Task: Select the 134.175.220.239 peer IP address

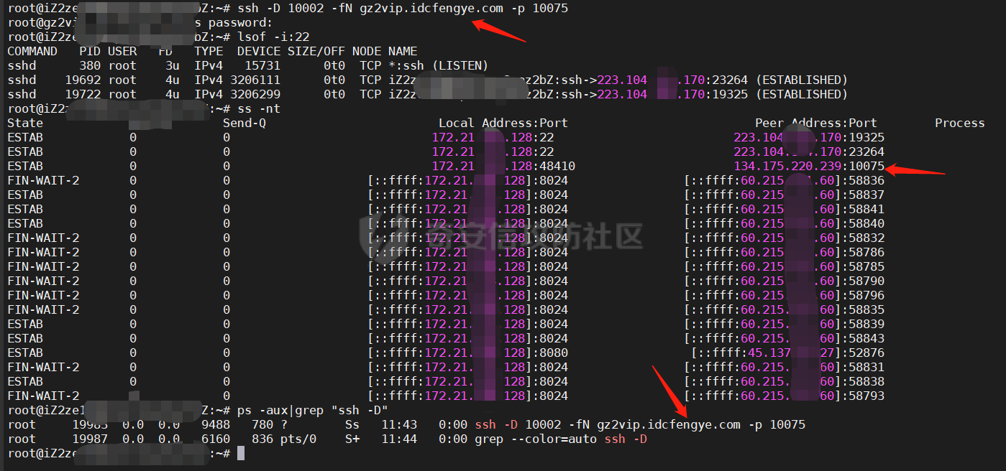Action: pyautogui.click(x=787, y=166)
